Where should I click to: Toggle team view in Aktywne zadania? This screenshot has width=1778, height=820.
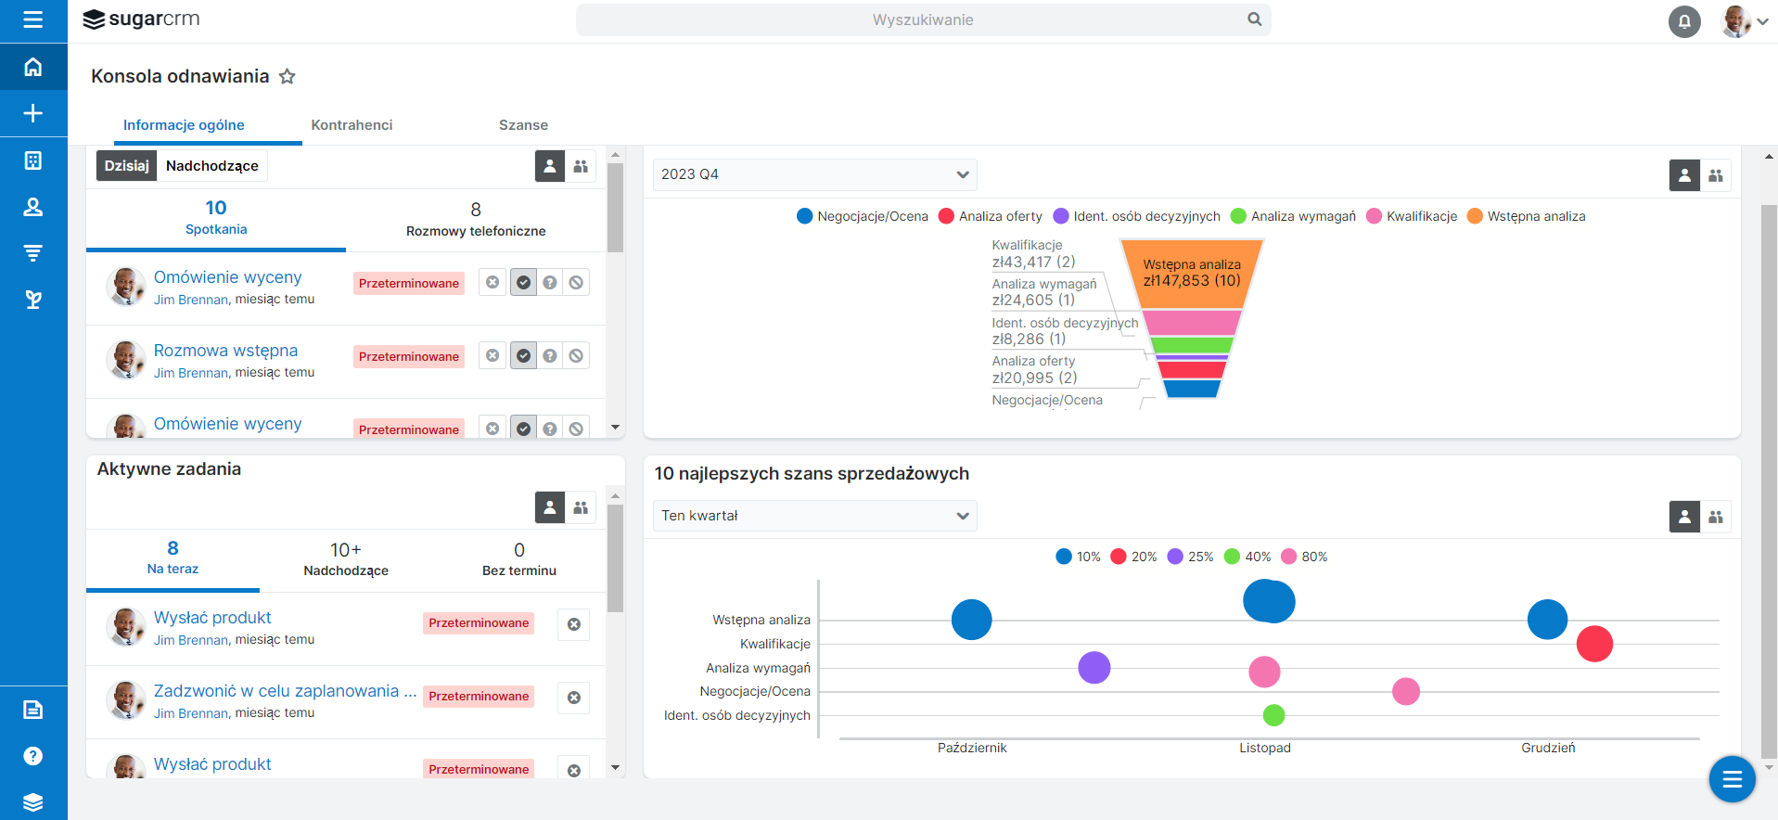coord(581,507)
